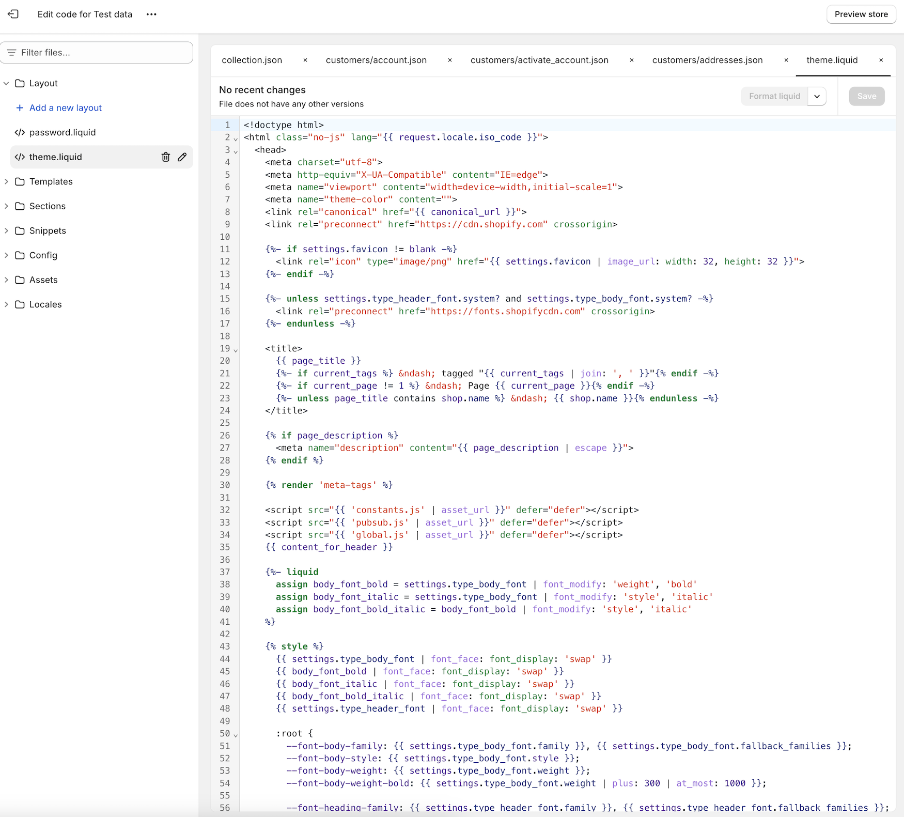904x817 pixels.
Task: Click the Templates folder label
Action: point(51,181)
